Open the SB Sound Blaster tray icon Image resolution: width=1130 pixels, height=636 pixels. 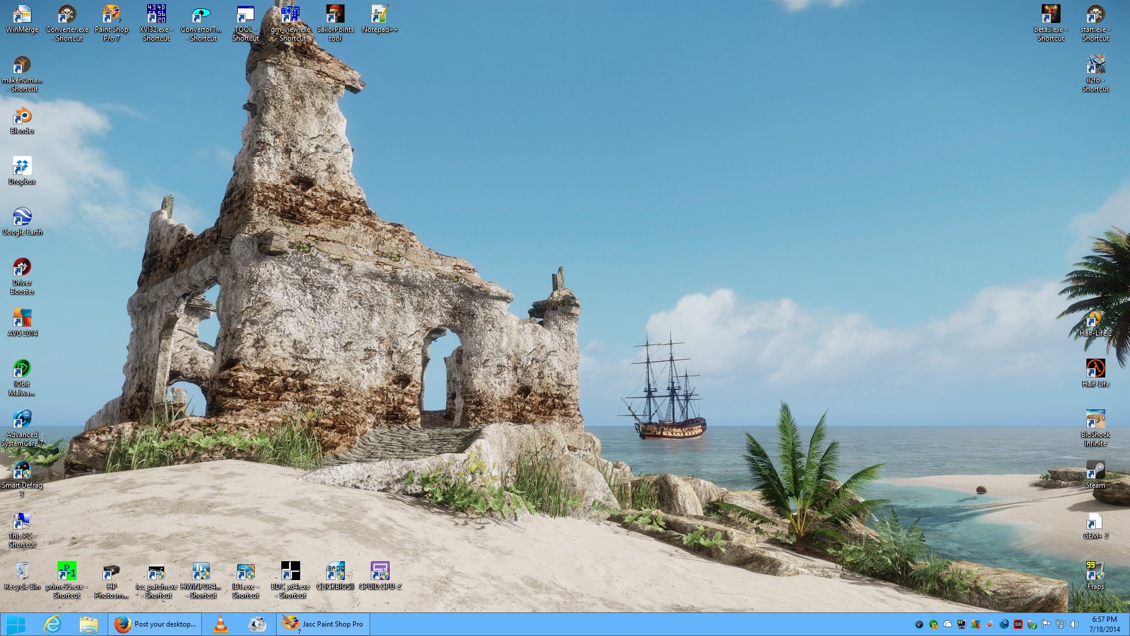coord(1018,624)
